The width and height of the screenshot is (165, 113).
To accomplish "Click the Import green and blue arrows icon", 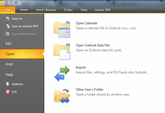I will 62,73.
